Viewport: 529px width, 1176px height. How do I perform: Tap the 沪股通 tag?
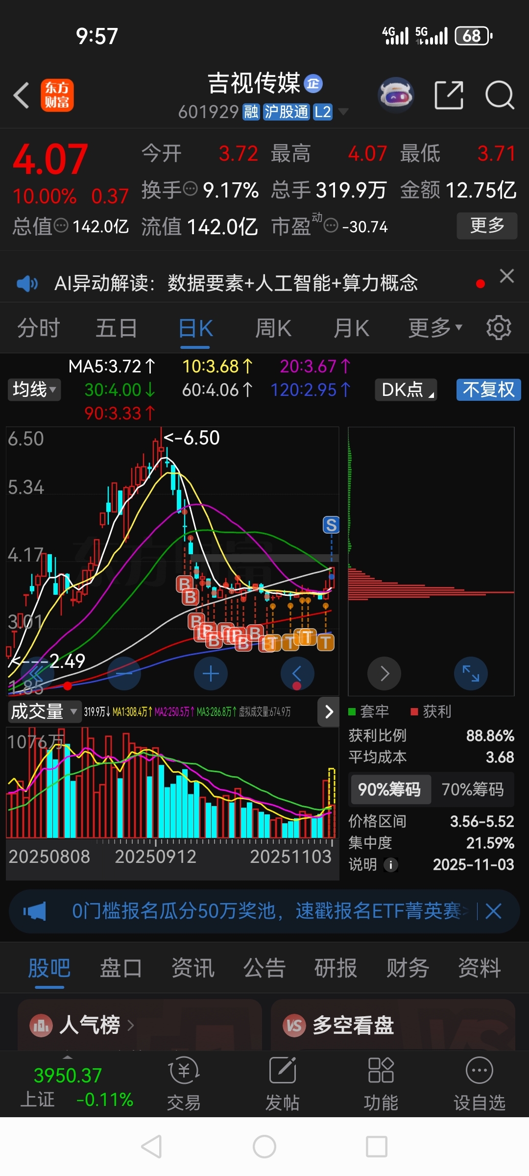tap(287, 112)
